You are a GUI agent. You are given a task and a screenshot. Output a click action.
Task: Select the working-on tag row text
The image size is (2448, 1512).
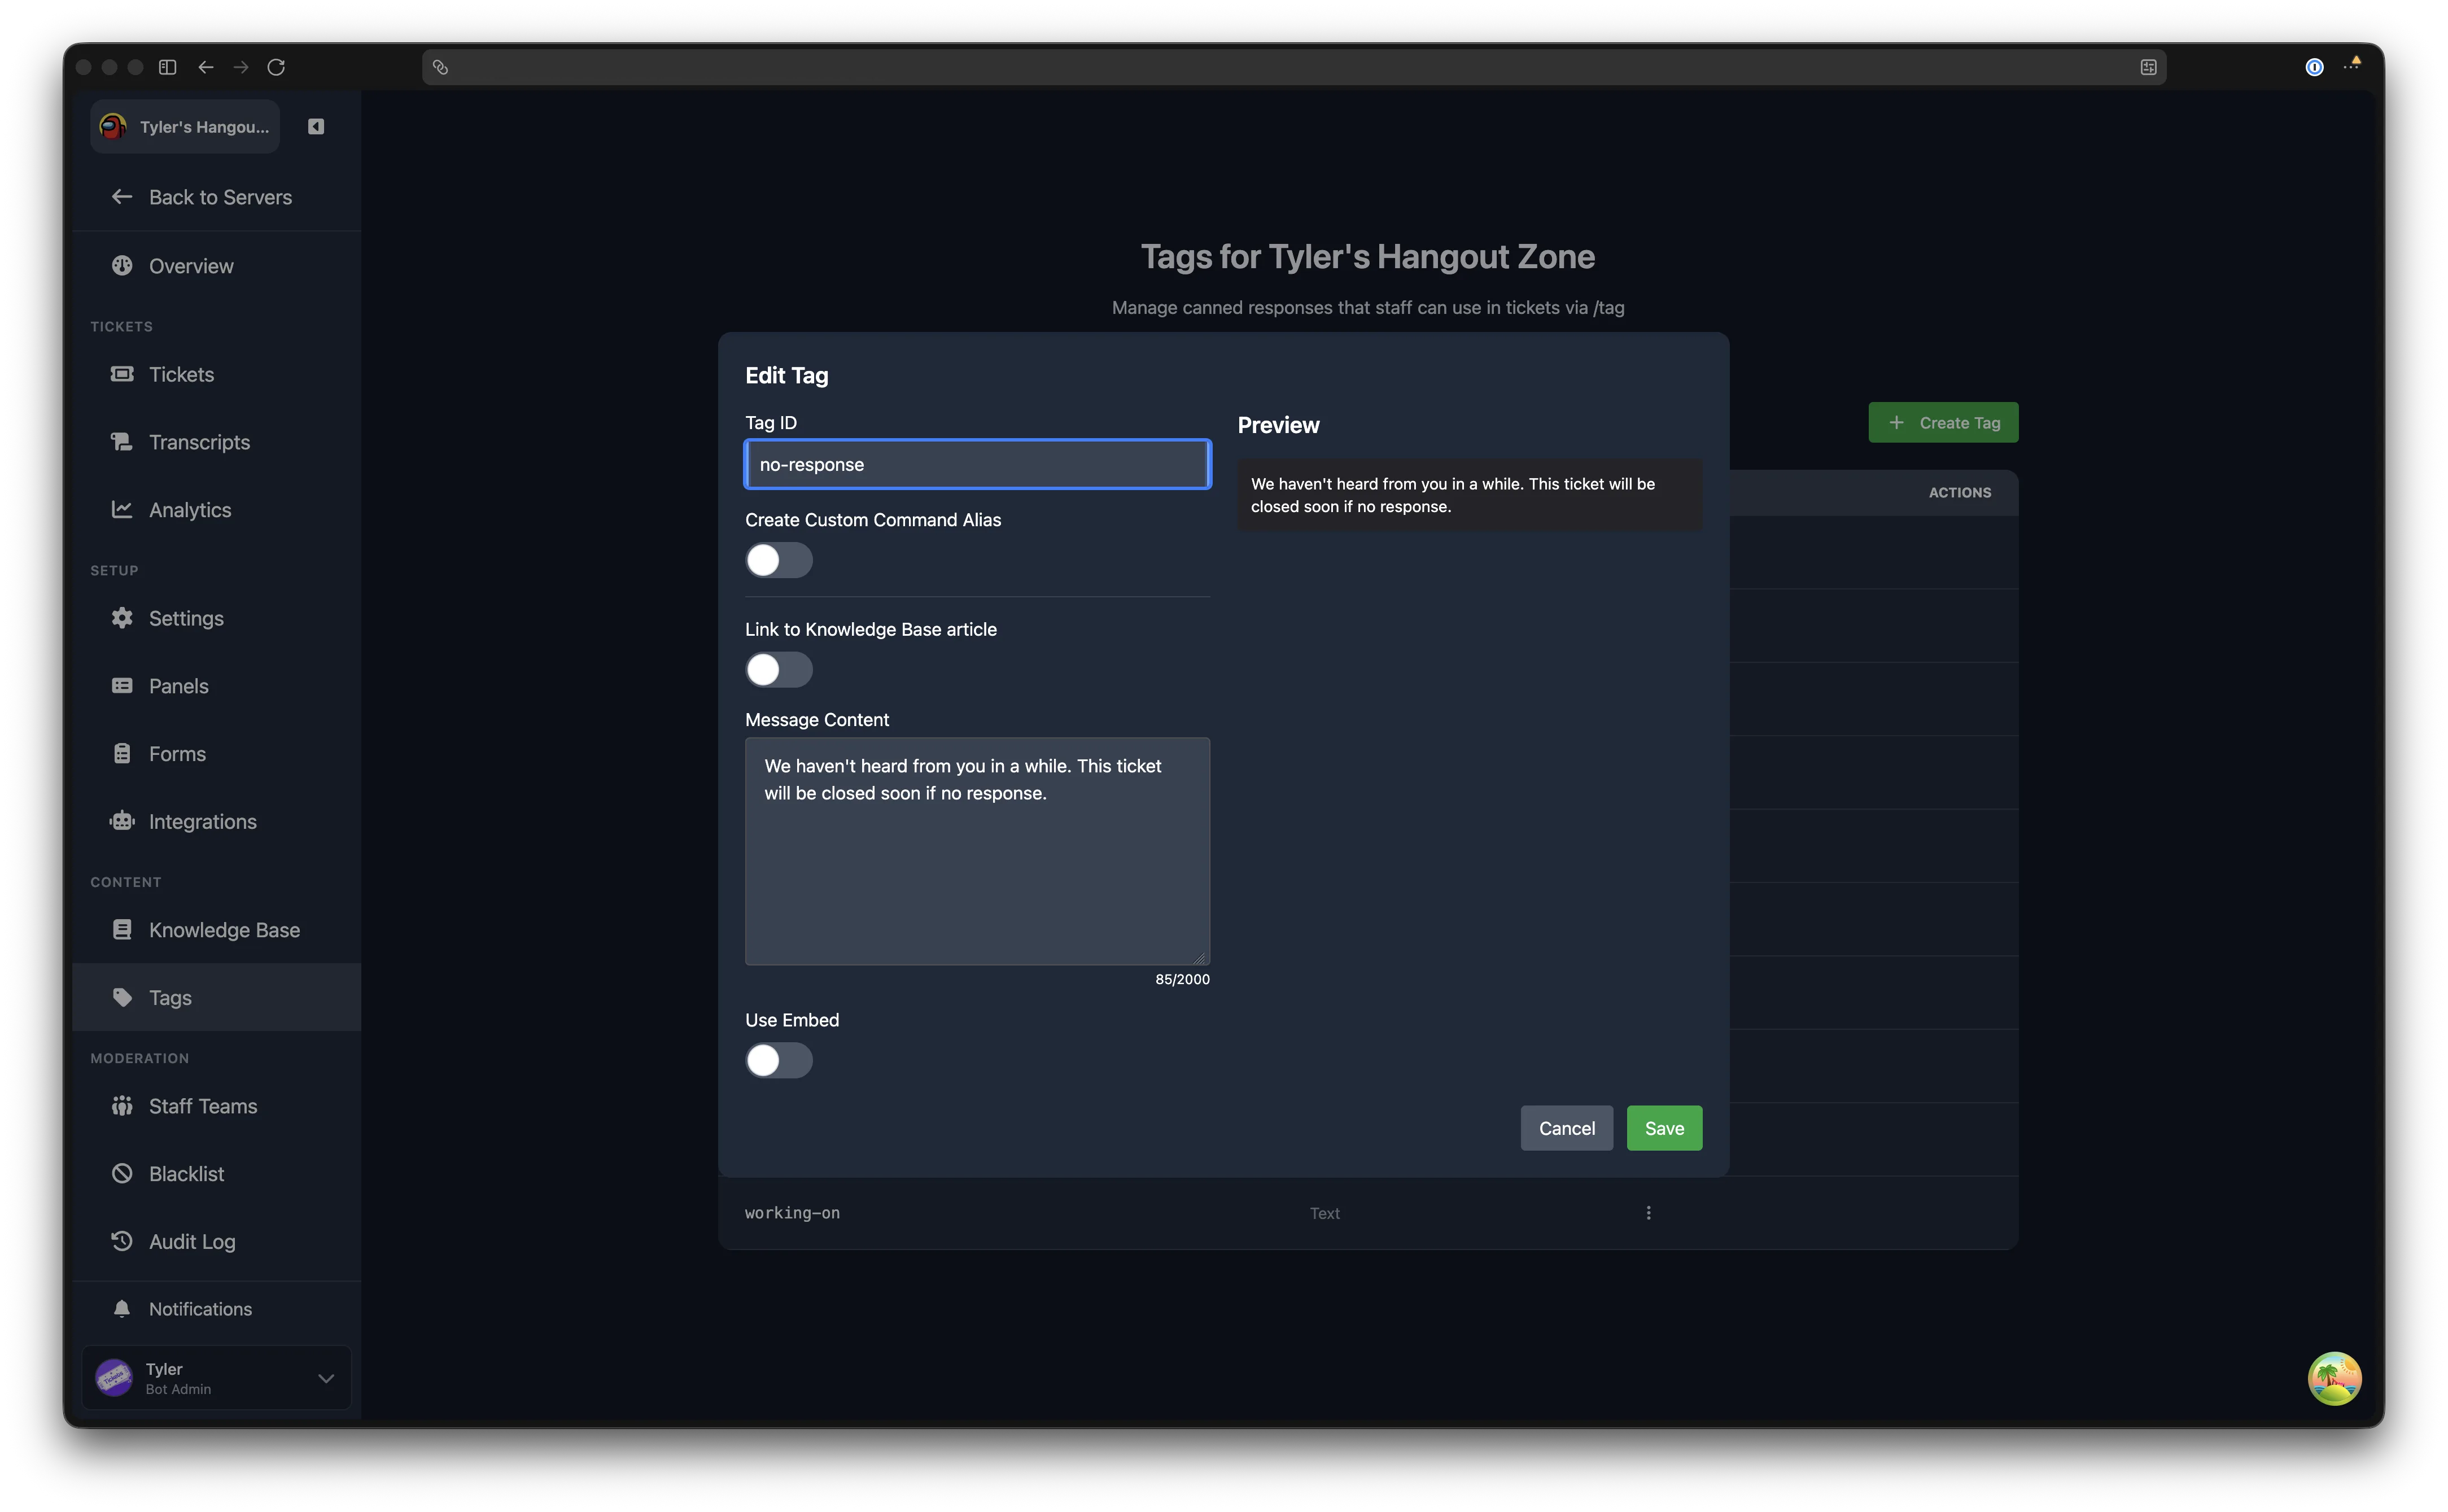click(792, 1213)
